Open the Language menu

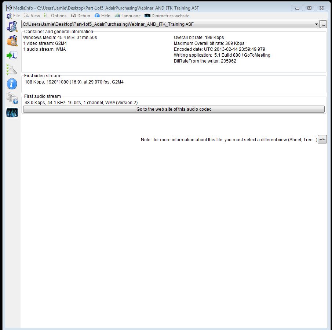[x=127, y=16]
